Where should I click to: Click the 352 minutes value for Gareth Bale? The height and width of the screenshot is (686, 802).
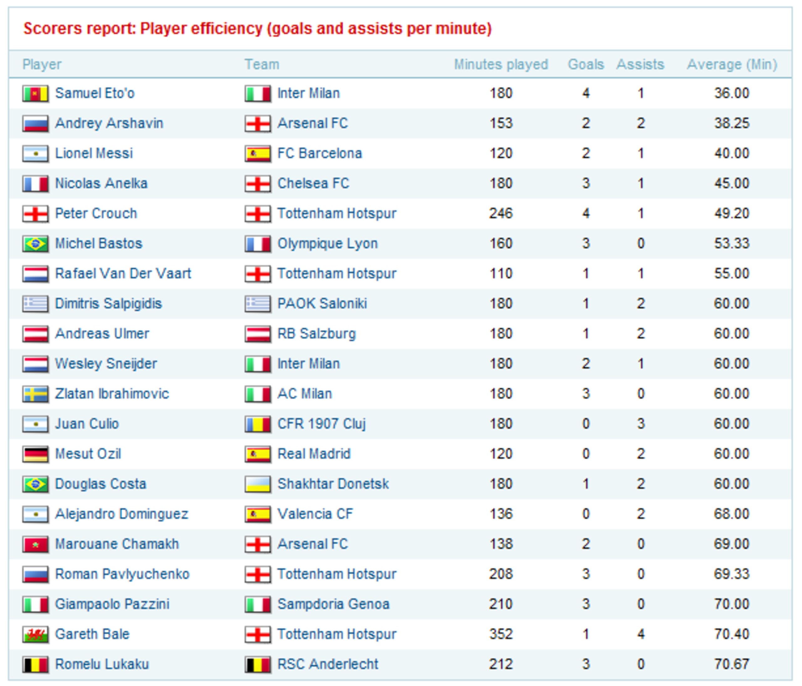[x=501, y=634]
